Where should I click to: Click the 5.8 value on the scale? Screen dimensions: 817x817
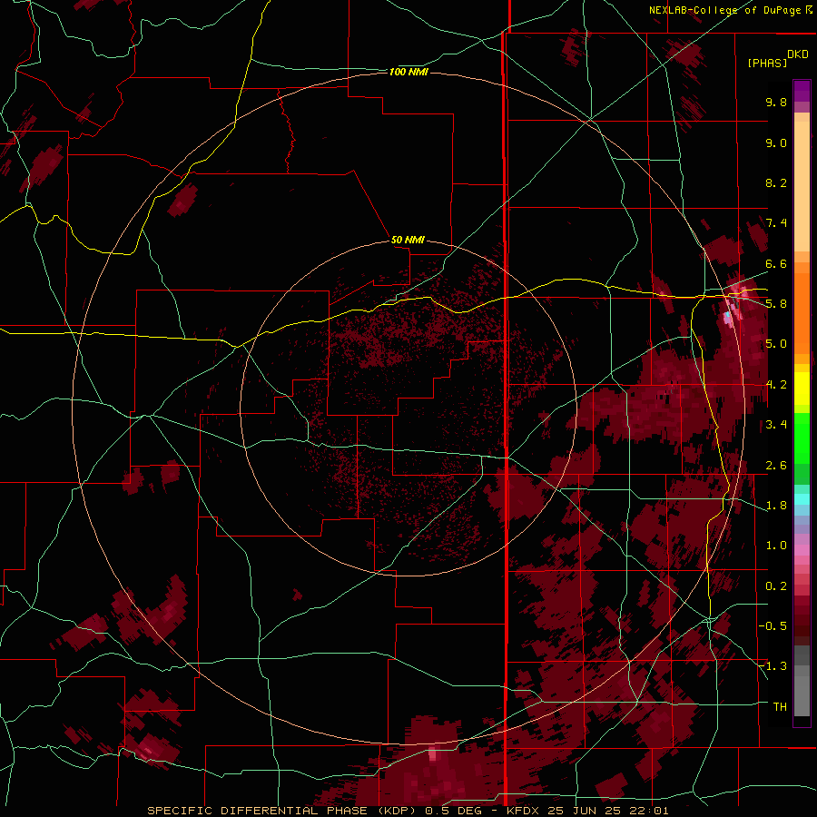click(x=776, y=304)
